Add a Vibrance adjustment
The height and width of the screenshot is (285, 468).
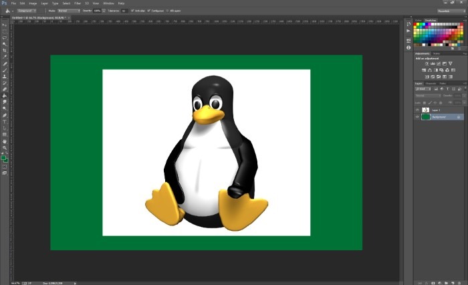click(451, 64)
